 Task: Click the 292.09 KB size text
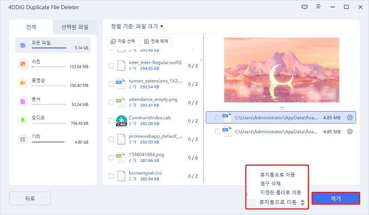[149, 124]
